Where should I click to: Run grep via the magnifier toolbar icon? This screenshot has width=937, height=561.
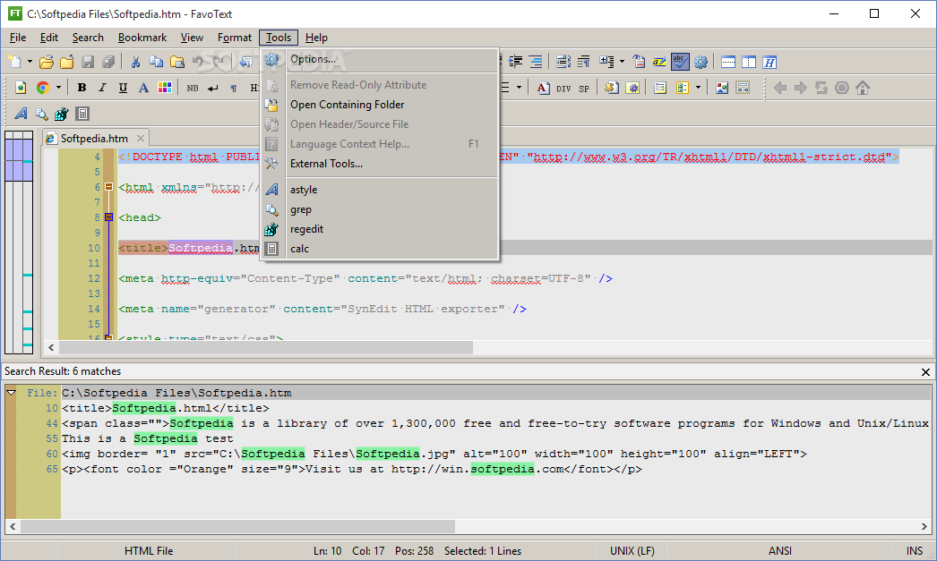(41, 114)
